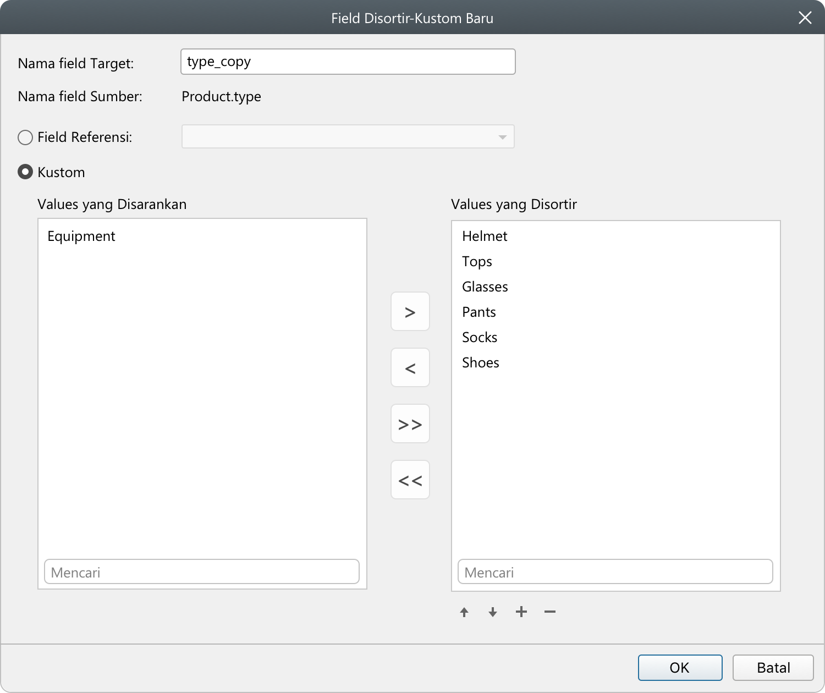Click the move up arrow icon
Image resolution: width=825 pixels, height=693 pixels.
click(x=464, y=612)
